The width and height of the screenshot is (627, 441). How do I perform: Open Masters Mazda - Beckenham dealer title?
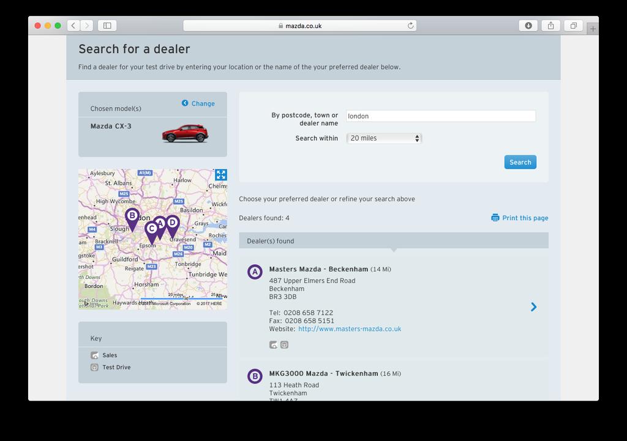318,269
